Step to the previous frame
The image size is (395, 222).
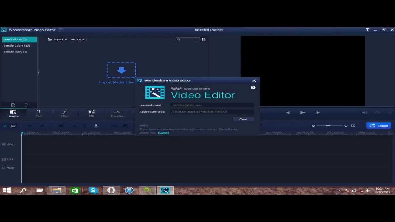click(x=288, y=113)
